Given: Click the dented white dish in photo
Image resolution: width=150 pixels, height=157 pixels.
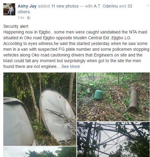Looking at the screenshot, I should pos(58,115).
